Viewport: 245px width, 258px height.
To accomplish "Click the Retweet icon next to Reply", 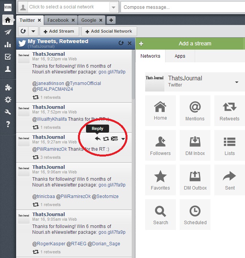I will (106, 139).
